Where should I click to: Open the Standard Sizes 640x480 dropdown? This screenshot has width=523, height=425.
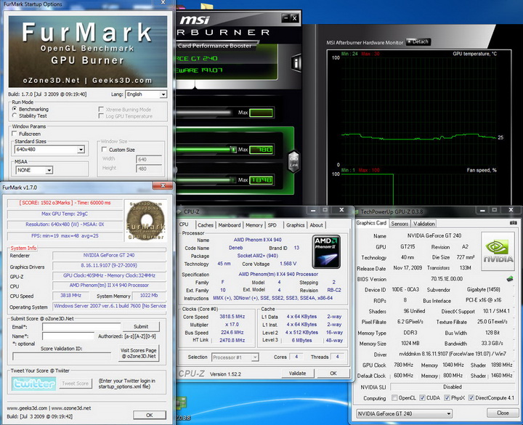coord(82,150)
